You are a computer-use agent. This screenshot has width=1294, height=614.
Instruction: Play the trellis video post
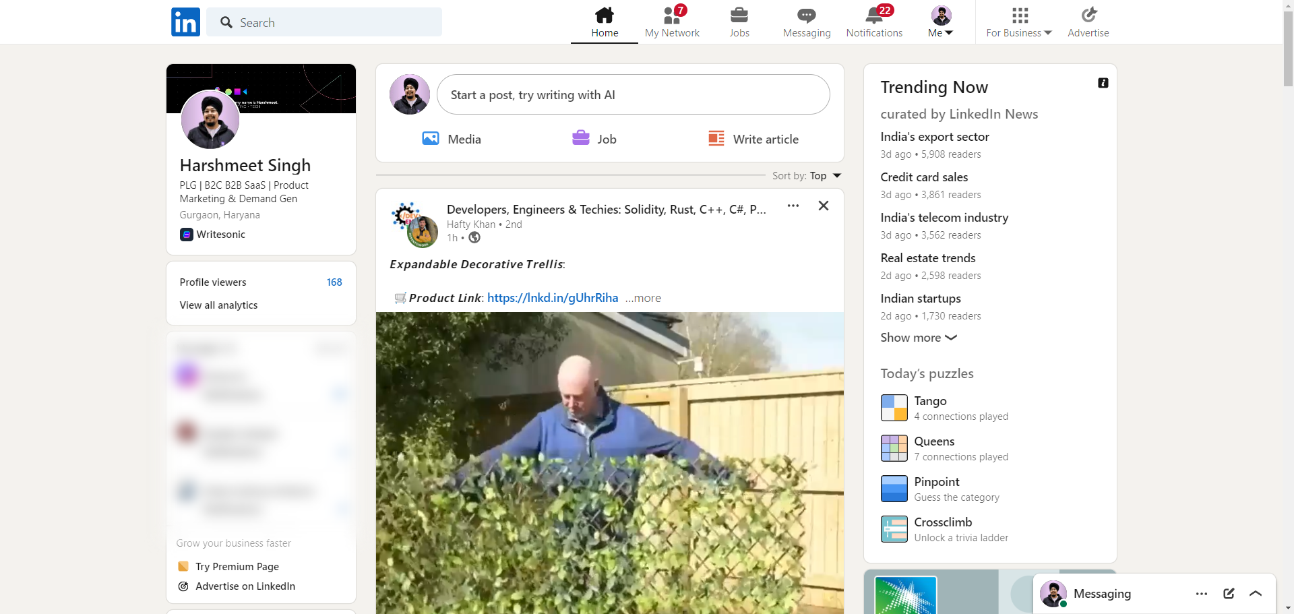[610, 463]
